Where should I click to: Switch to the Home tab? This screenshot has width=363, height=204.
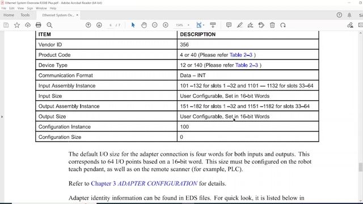(9, 15)
